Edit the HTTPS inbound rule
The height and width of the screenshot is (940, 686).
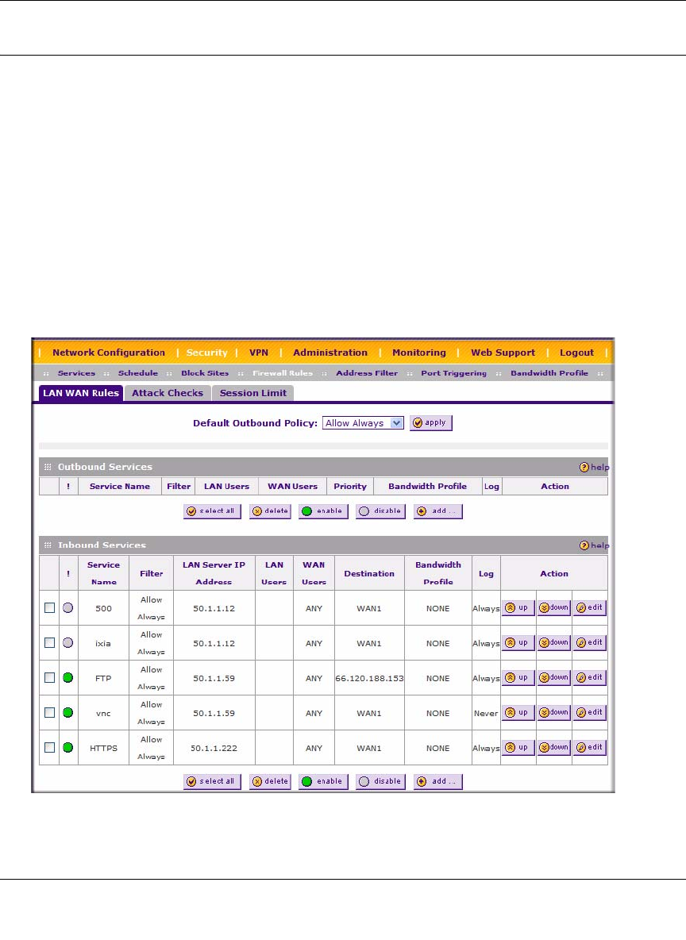[590, 748]
